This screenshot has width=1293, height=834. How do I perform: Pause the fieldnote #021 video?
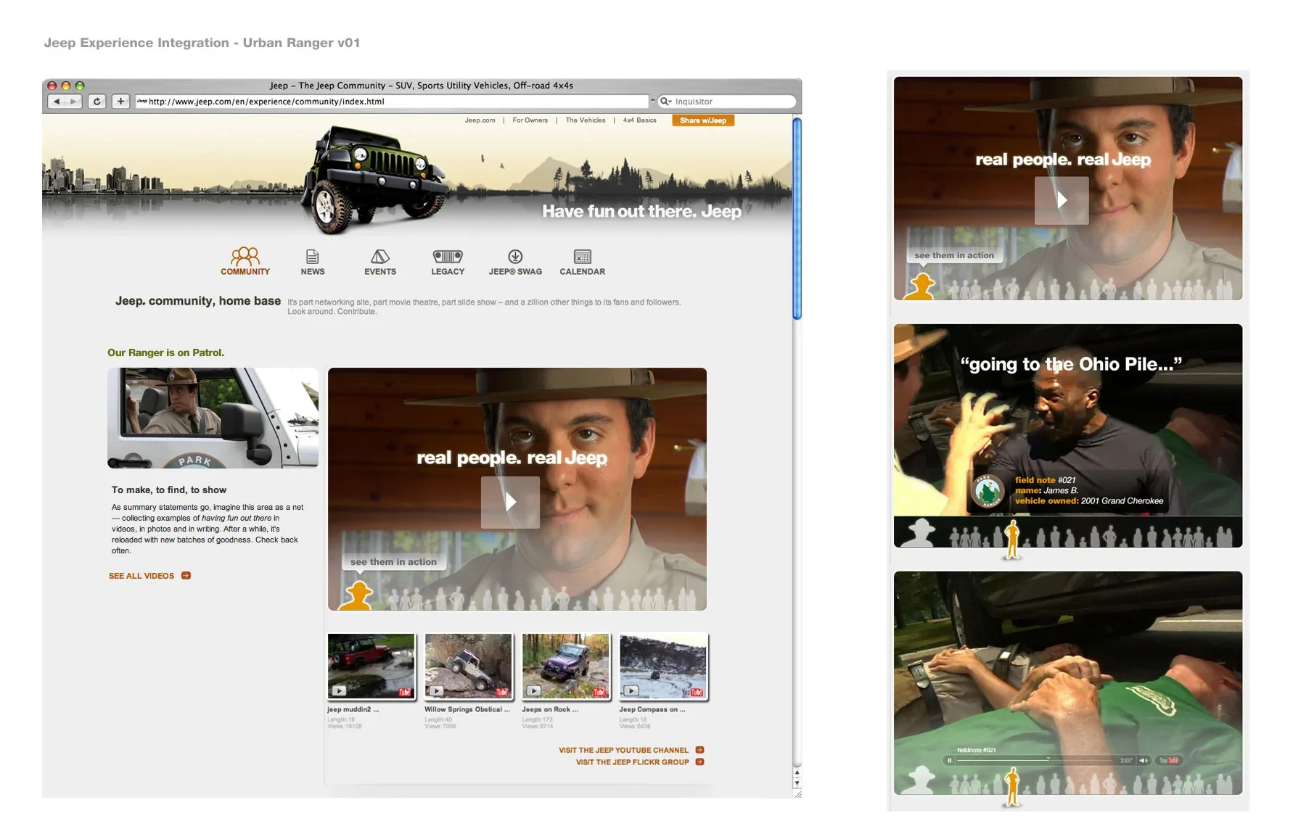(x=949, y=761)
